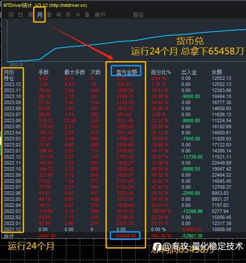
Task: Click the -7000.00 withdrawal value
Action: (x=191, y=139)
